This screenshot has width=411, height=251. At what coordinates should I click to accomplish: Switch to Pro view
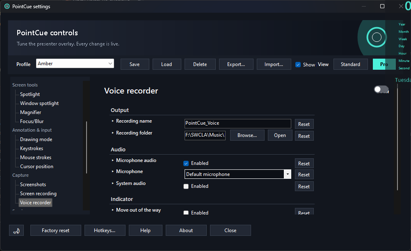tap(384, 64)
